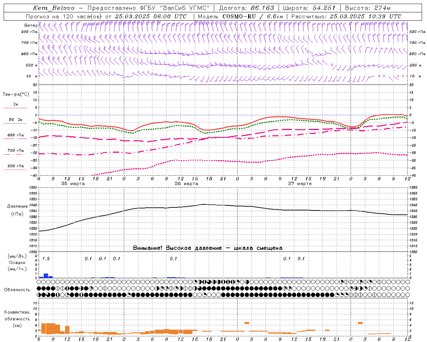Click the 500 гПа temperature legend entry
Screen dimensions: 427x342
tap(15, 166)
